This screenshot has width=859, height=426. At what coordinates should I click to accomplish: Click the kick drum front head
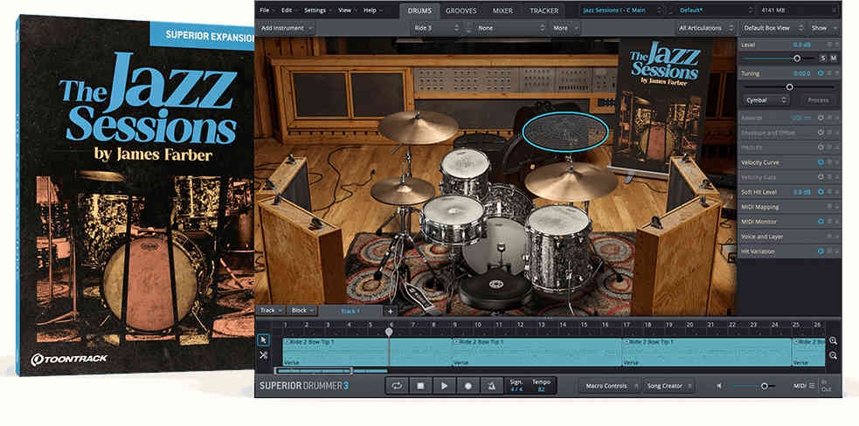click(495, 248)
